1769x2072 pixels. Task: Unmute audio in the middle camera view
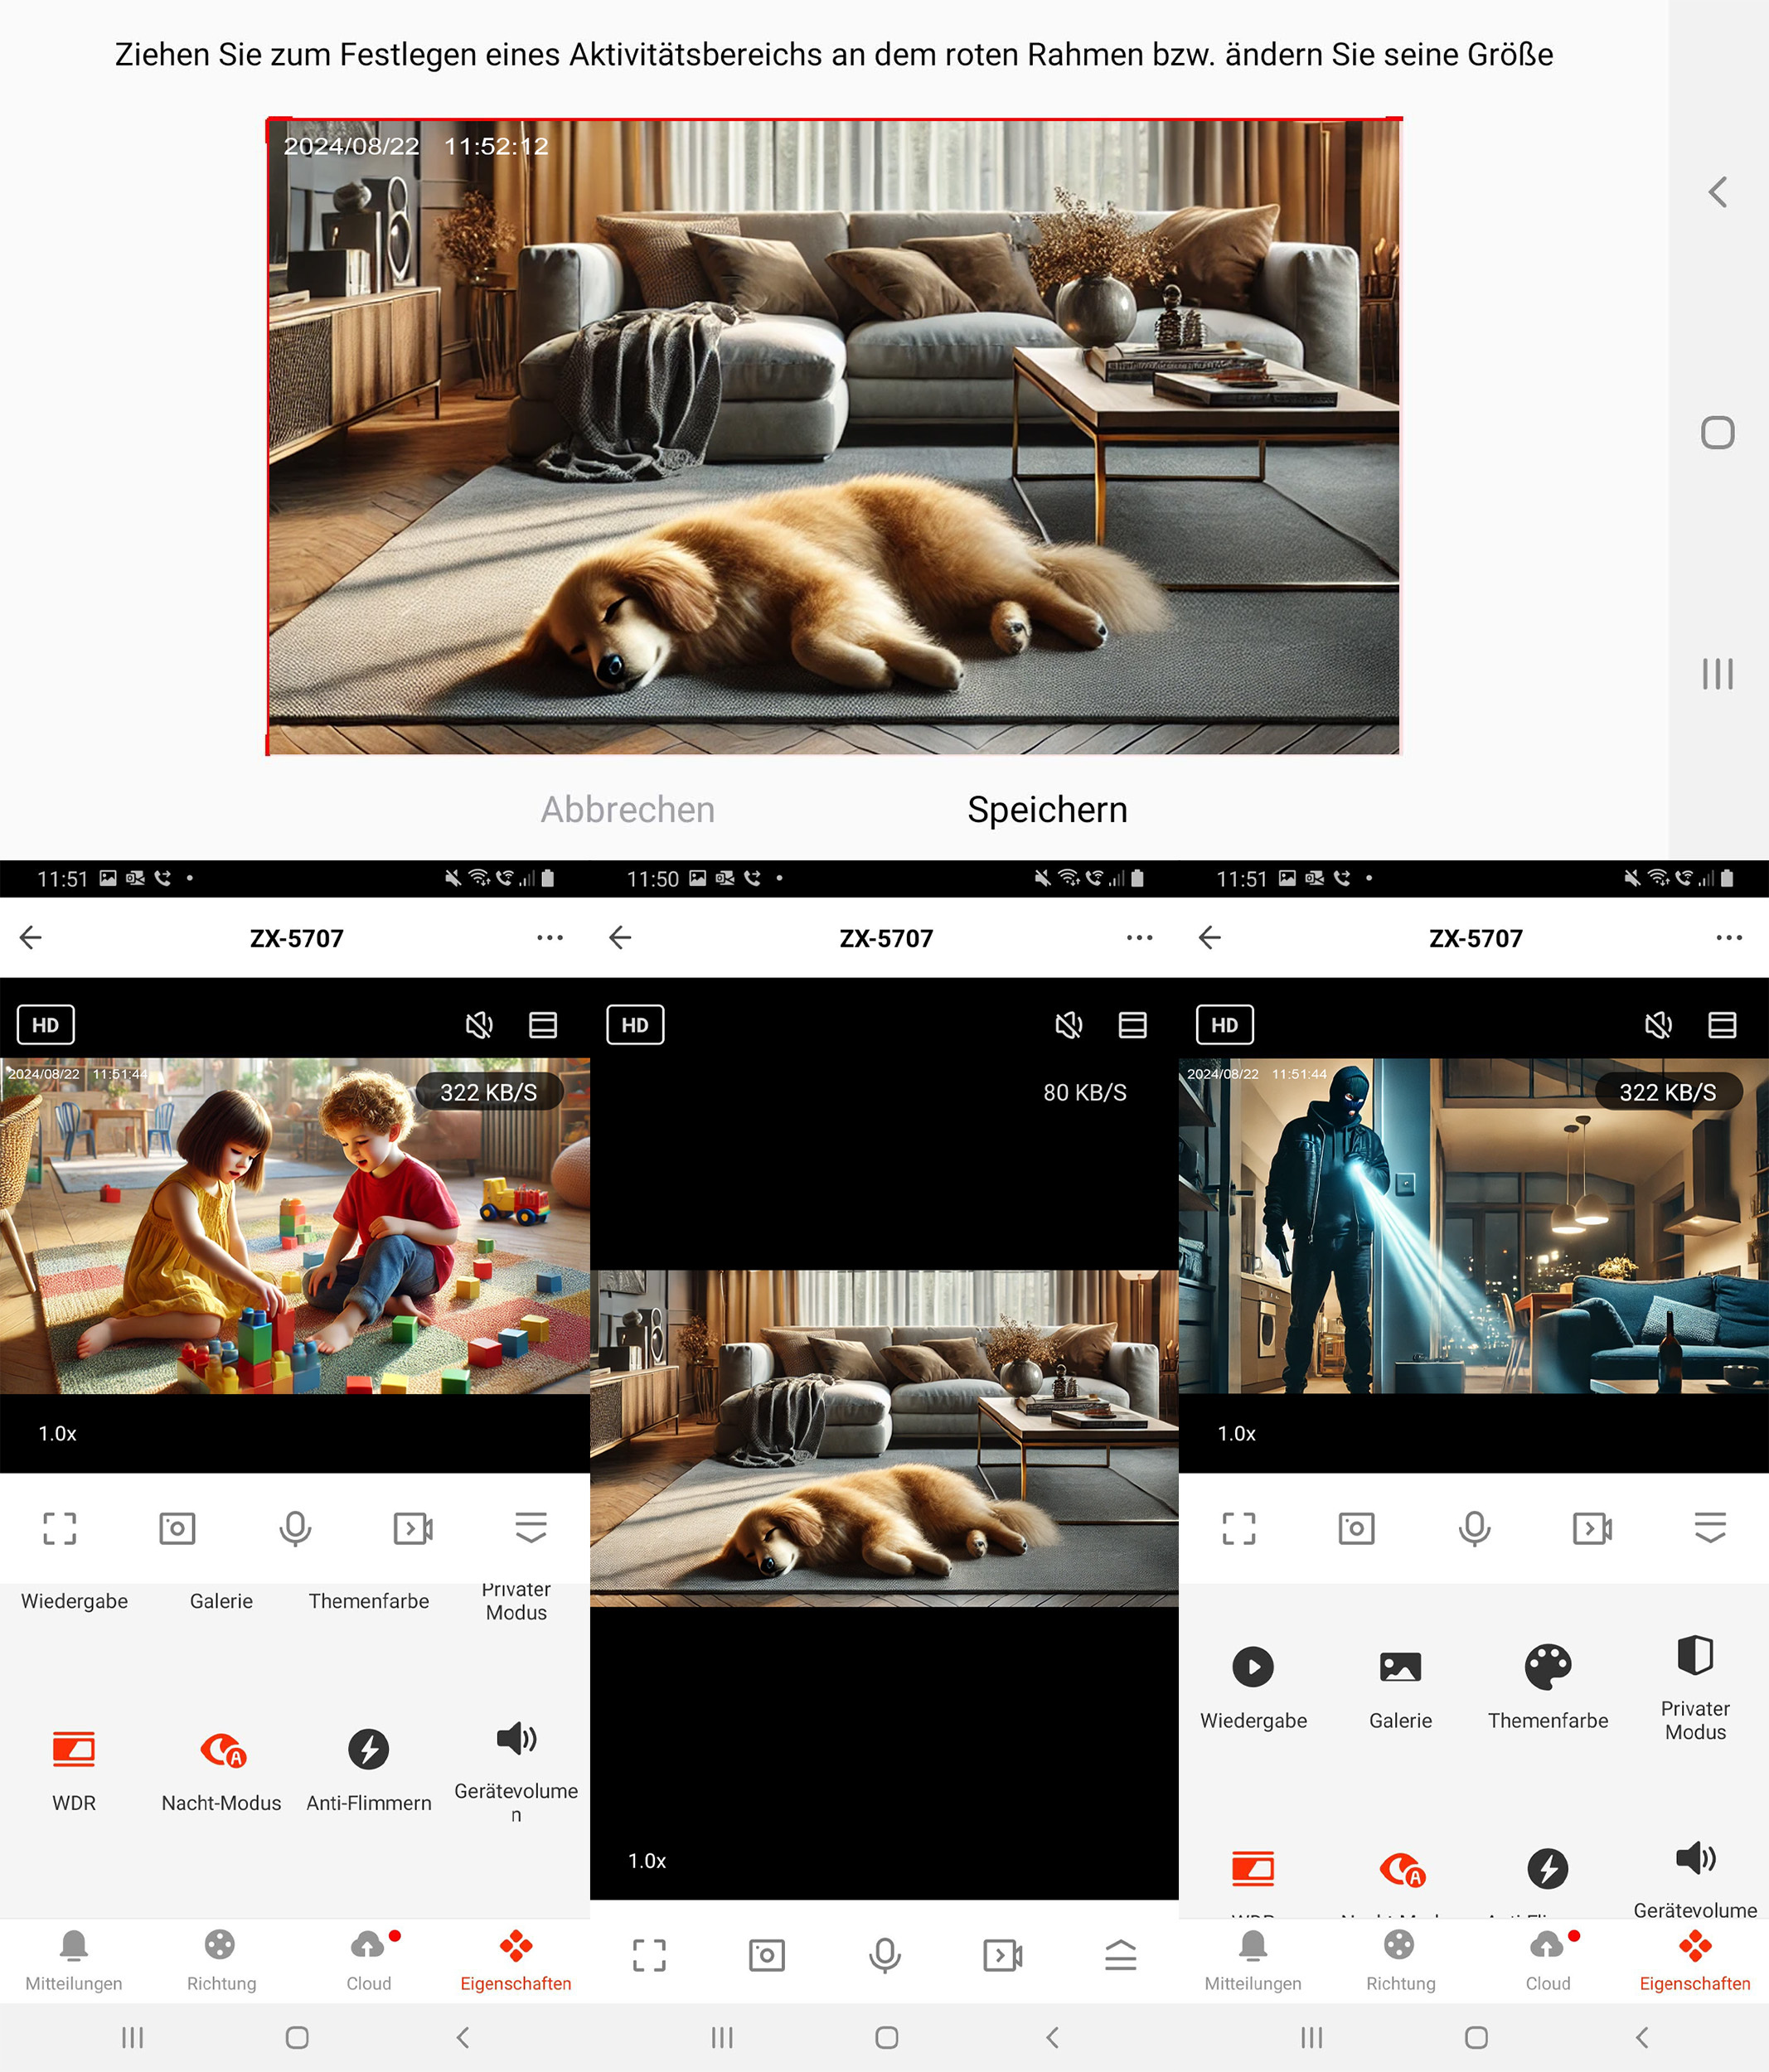(x=1069, y=1025)
